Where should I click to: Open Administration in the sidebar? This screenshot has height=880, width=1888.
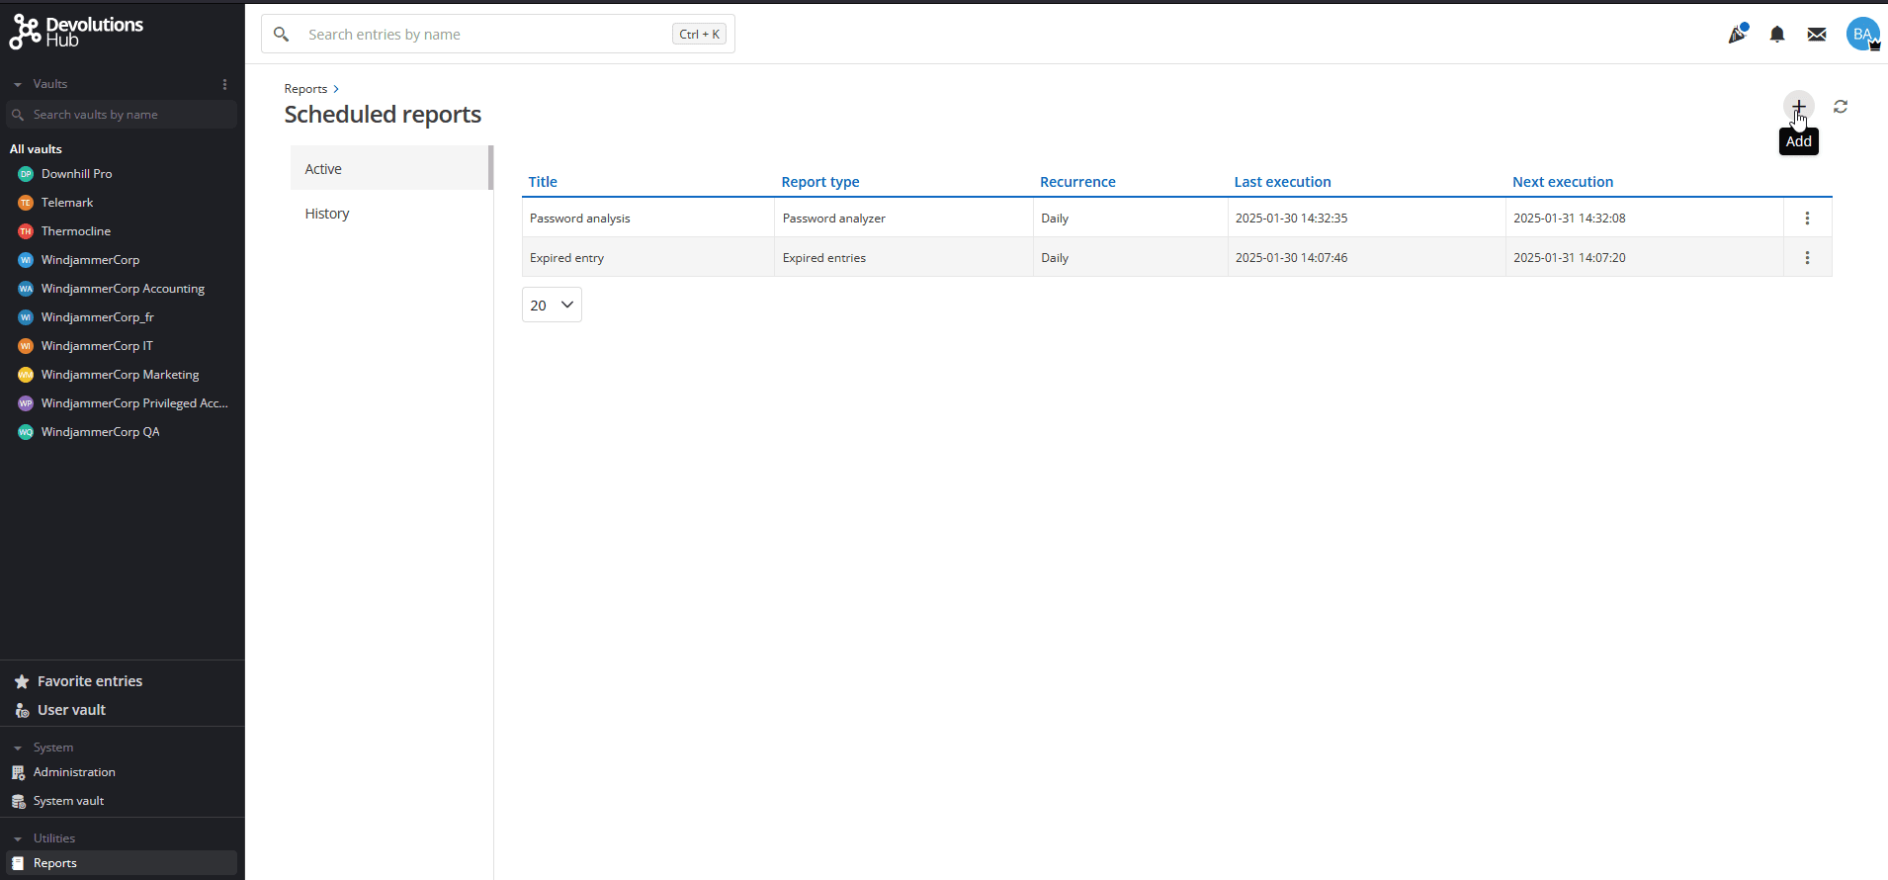74,772
